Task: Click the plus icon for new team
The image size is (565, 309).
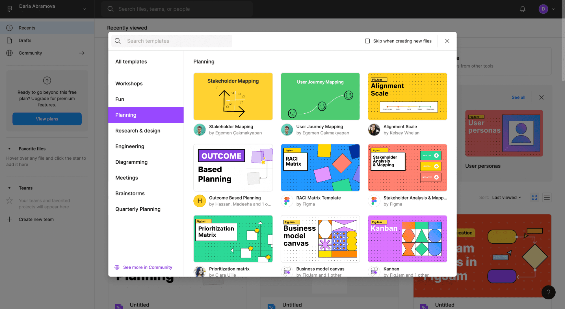Action: click(10, 219)
